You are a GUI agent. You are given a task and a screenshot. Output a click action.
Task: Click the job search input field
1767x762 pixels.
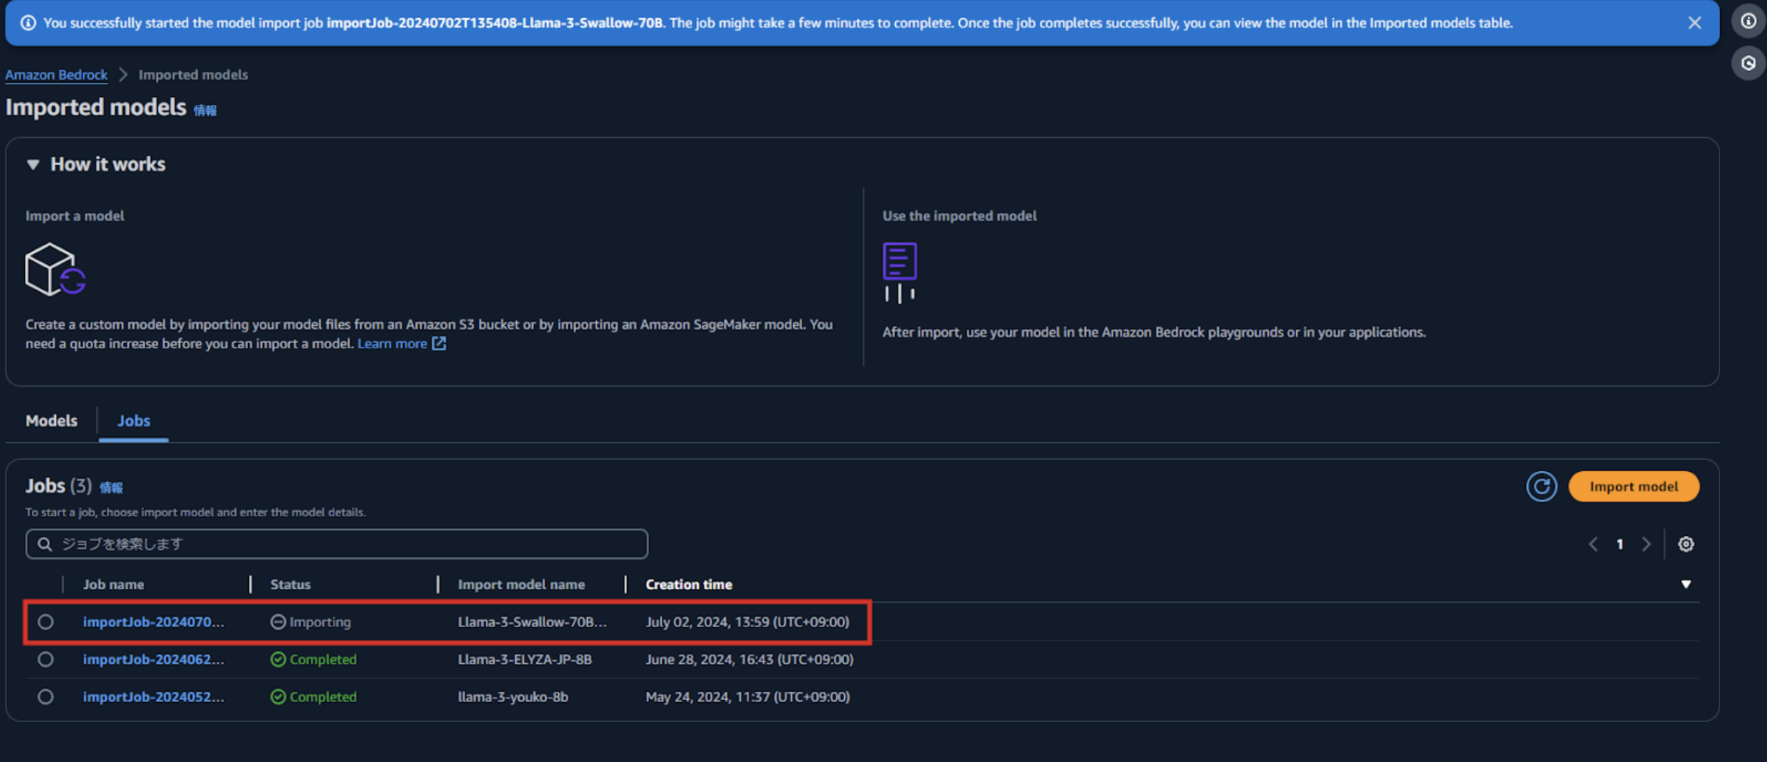tap(336, 544)
